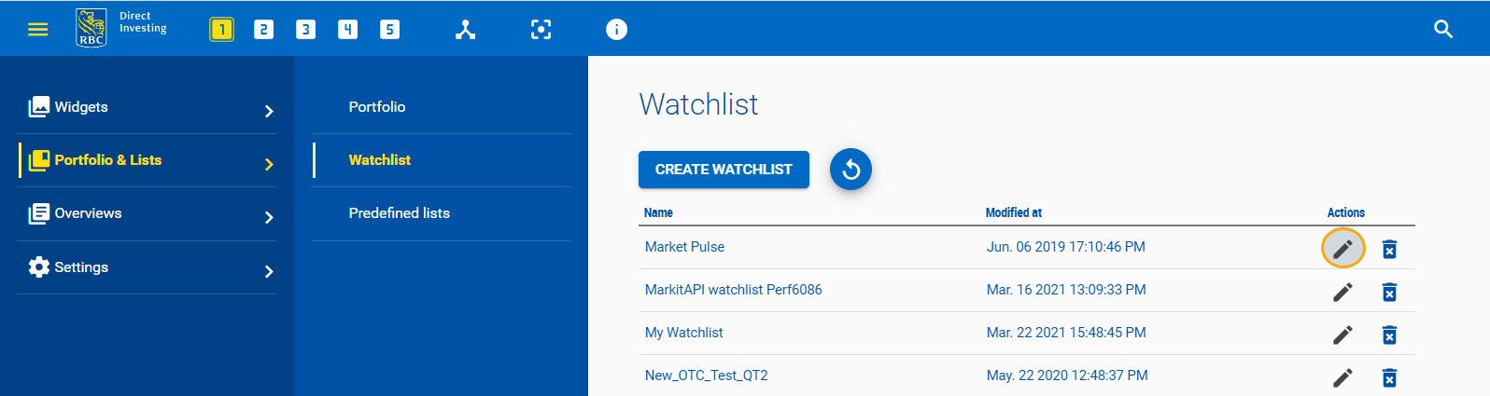Edit the Market Pulse watchlist

[x=1342, y=249]
